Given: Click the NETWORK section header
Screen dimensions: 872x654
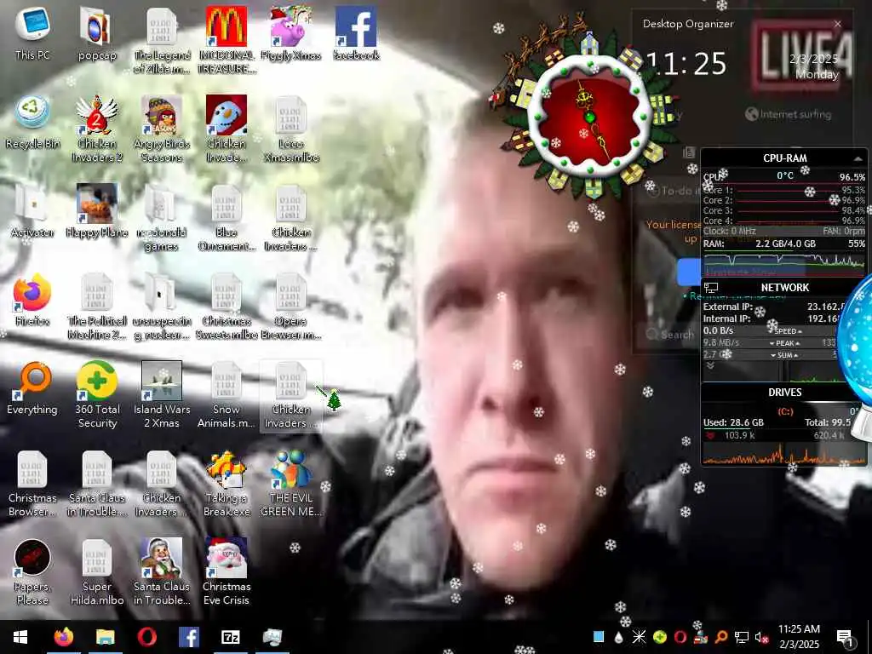Looking at the screenshot, I should [784, 288].
